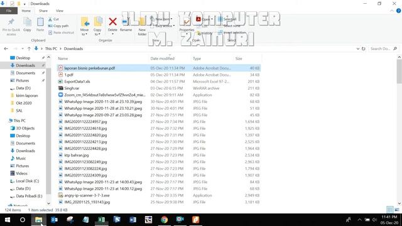Open Cortana search circle on taskbar
This screenshot has height=226, width=402.
tap(23, 220)
